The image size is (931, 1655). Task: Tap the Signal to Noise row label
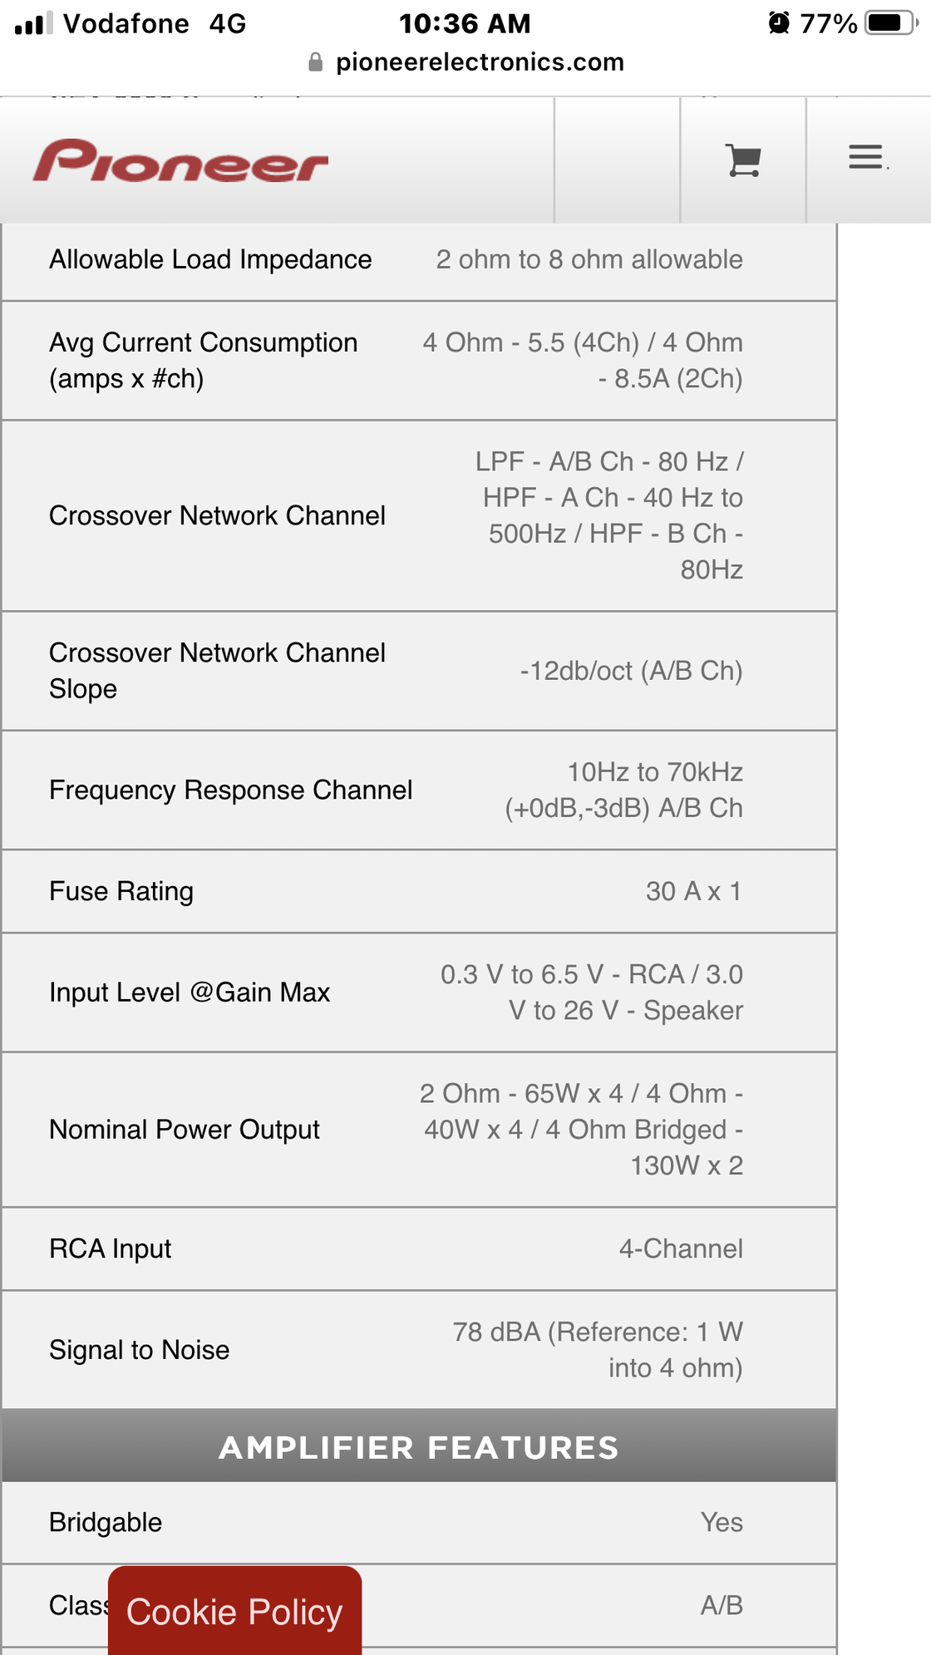click(139, 1350)
